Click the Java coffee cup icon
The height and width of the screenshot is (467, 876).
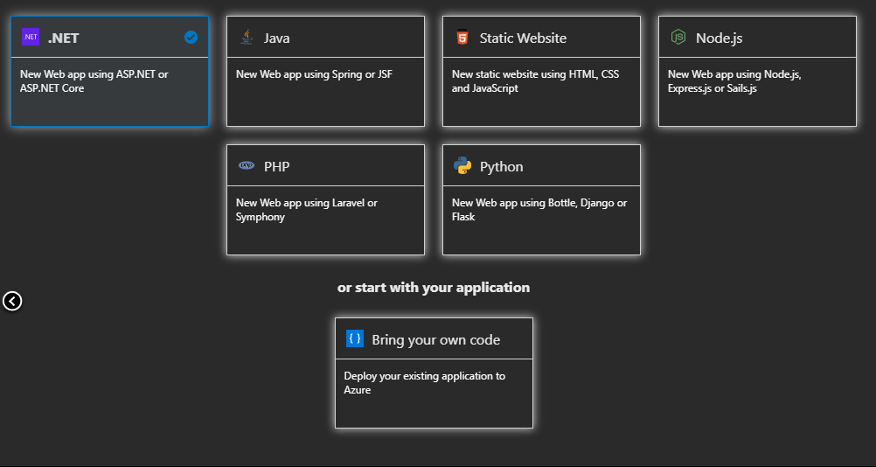(247, 38)
